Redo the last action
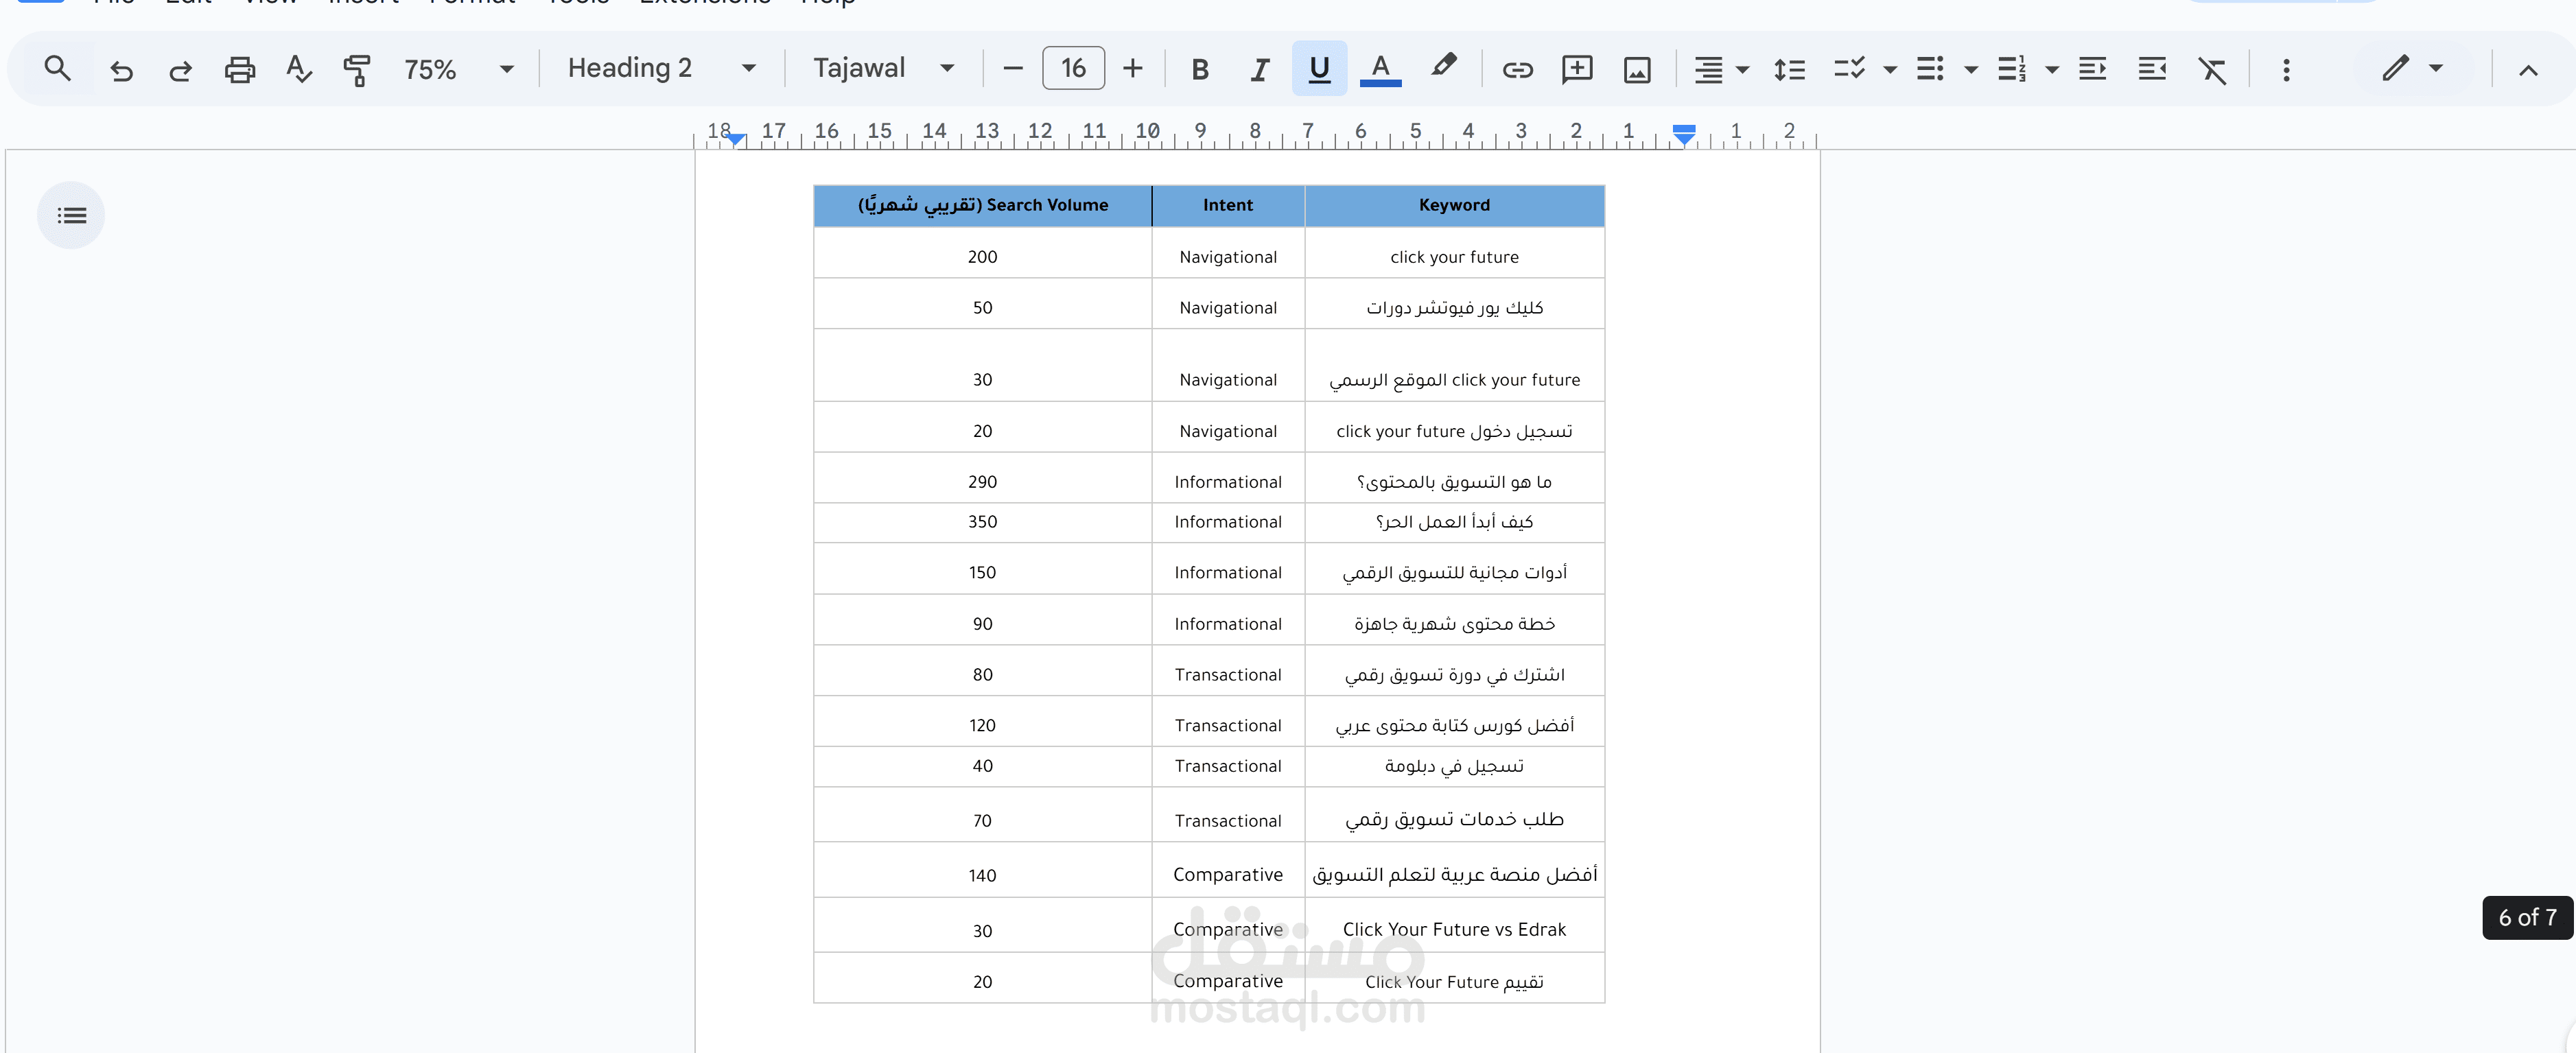The image size is (2576, 1053). [x=180, y=69]
